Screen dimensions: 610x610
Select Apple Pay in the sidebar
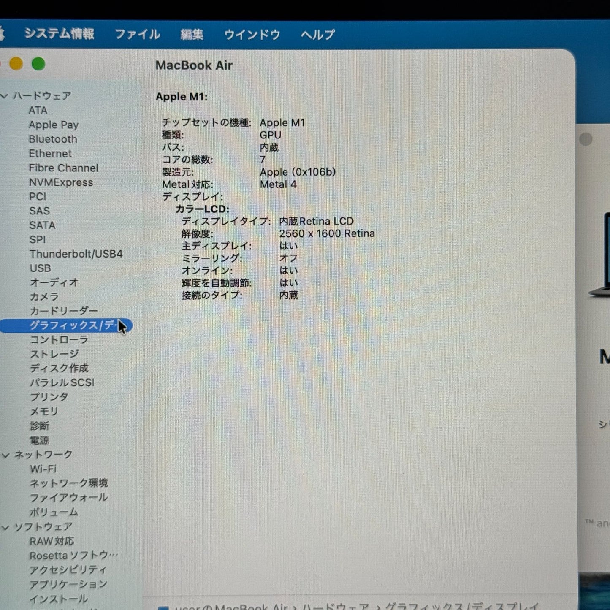point(54,125)
